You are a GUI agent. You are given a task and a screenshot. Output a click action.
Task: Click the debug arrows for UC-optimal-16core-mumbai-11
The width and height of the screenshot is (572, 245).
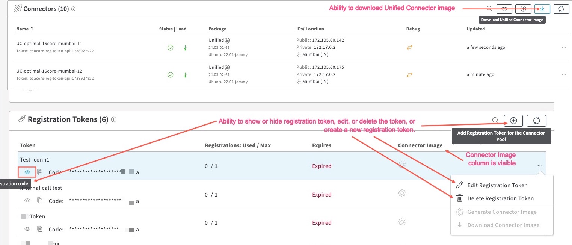[410, 47]
